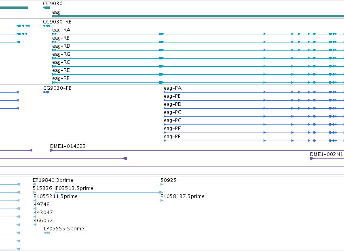The height and width of the screenshot is (251, 344).
Task: Click the DME1-002N1 purple start arrow
Action: pyautogui.click(x=312, y=158)
